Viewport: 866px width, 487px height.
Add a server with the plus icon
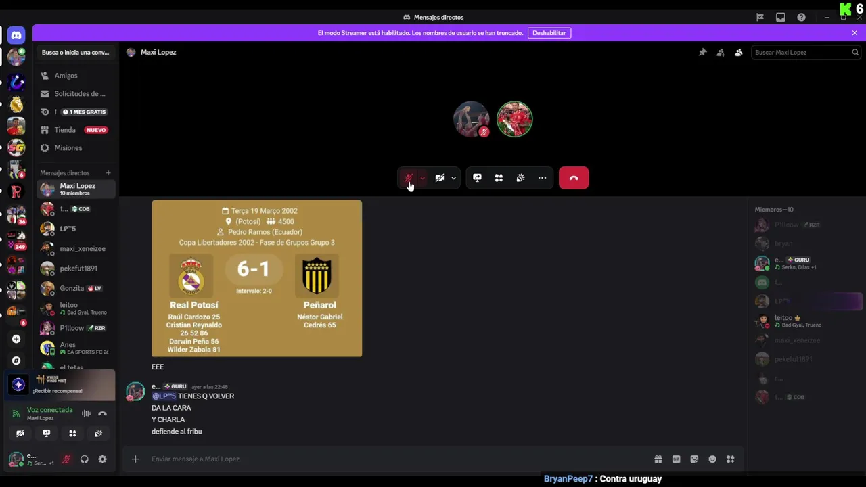tap(16, 339)
